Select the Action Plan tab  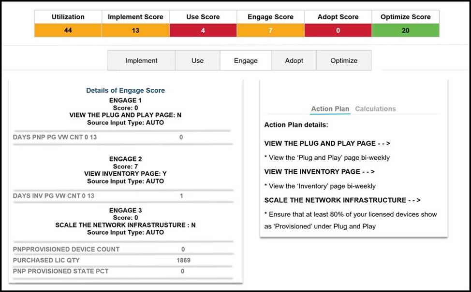tap(330, 109)
